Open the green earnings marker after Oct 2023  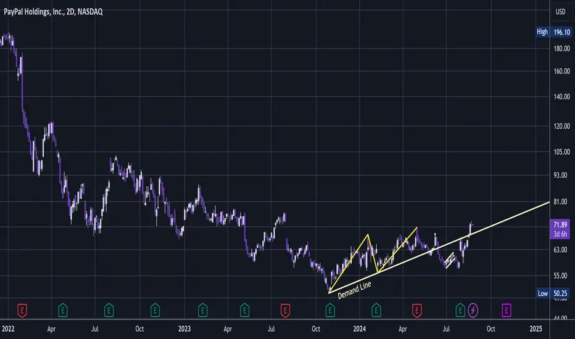tap(330, 311)
